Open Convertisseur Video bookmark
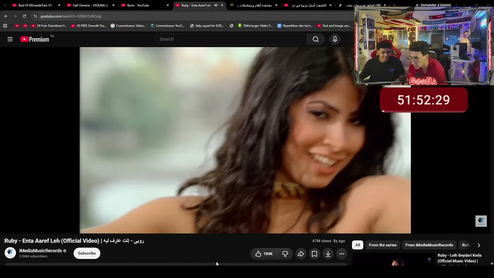This screenshot has height=278, width=494. coord(128,26)
